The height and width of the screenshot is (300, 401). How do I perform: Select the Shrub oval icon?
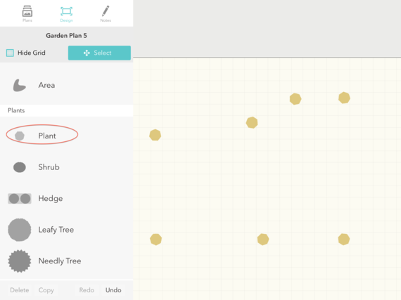click(x=20, y=167)
